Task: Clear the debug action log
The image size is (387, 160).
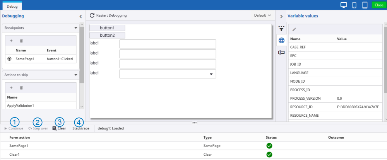Action: (x=59, y=128)
